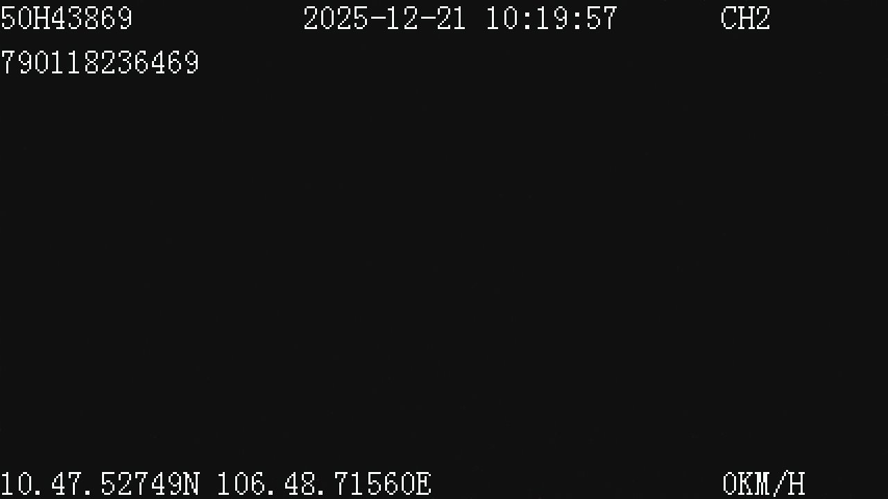Screen dimensions: 888x499
Task: Select the 2025-12-21 date stamp
Action: click(x=384, y=19)
